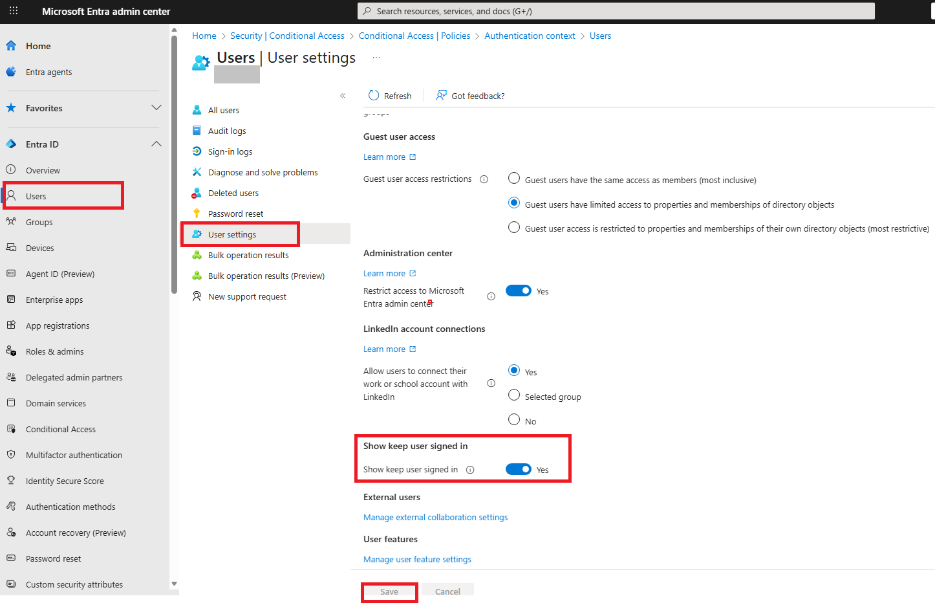Click info icon beside Guest user access restrictions
This screenshot has width=935, height=605.
coord(484,179)
